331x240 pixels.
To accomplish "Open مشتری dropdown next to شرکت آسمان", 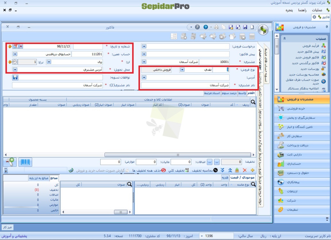I will point(144,62).
